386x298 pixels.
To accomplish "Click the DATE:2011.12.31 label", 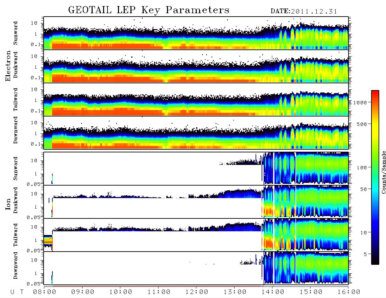I will point(304,12).
